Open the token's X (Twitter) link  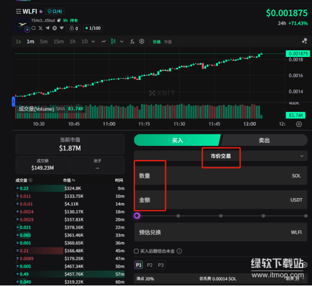coord(41,28)
